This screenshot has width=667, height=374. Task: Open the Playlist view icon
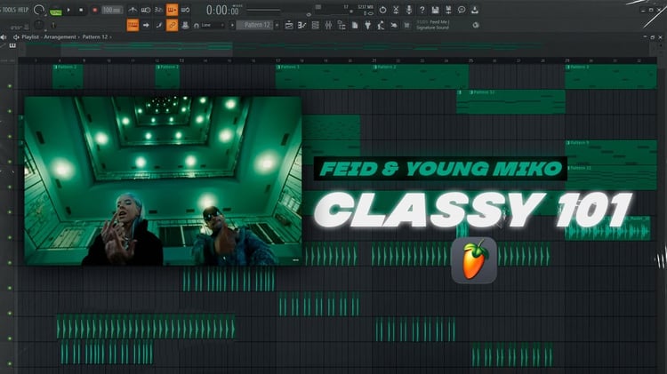(289, 26)
